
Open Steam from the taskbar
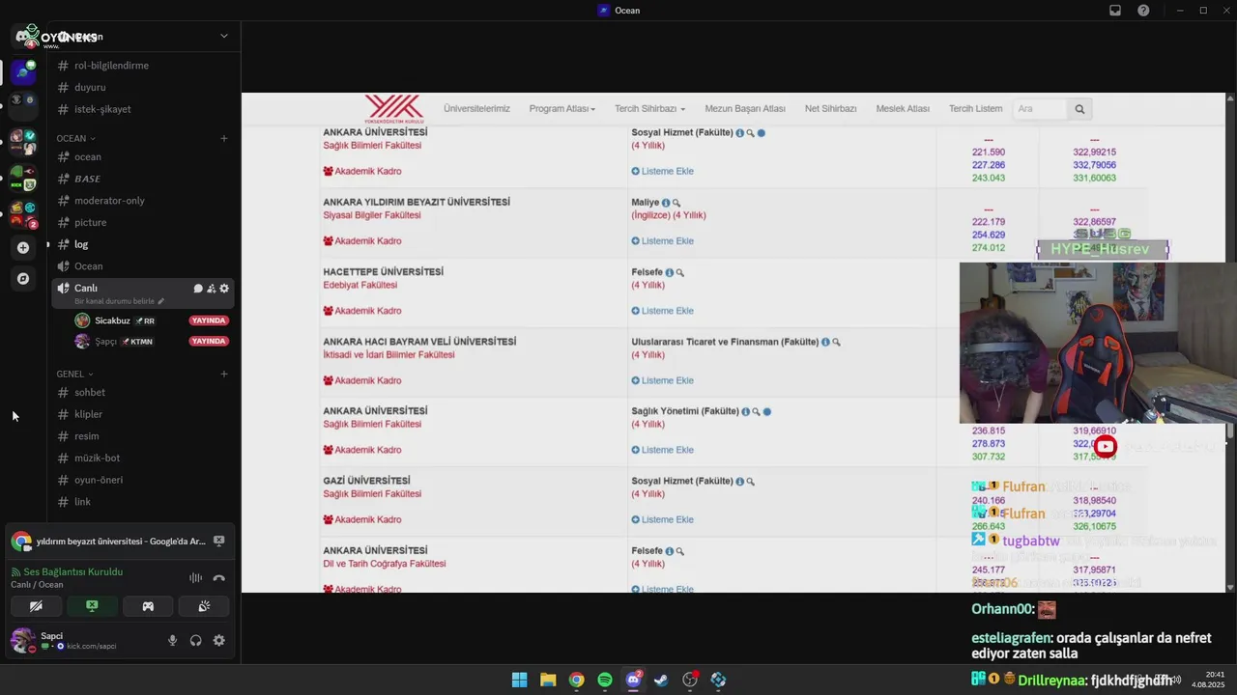pos(661,680)
